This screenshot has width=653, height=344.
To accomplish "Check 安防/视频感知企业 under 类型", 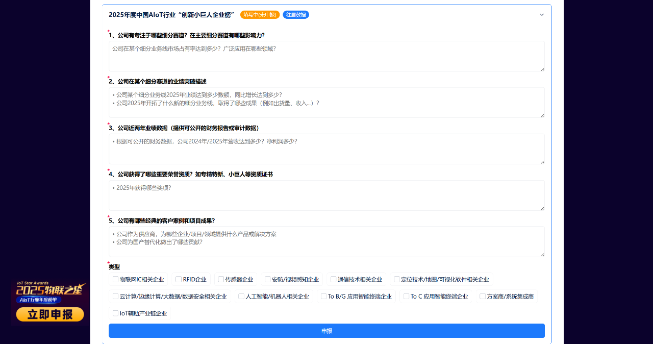I will coord(268,279).
